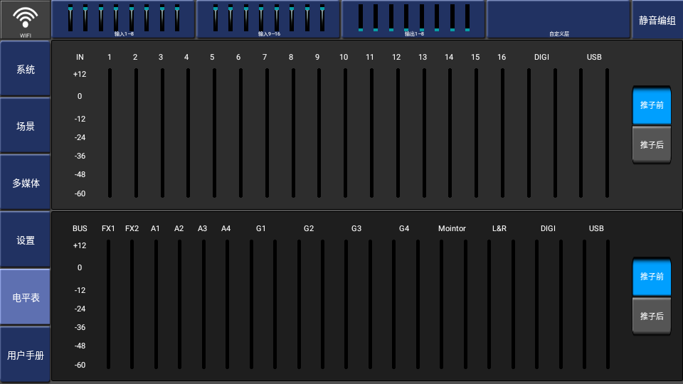The height and width of the screenshot is (384, 683).
Task: Select input channel 1 meter label
Action: coord(110,57)
